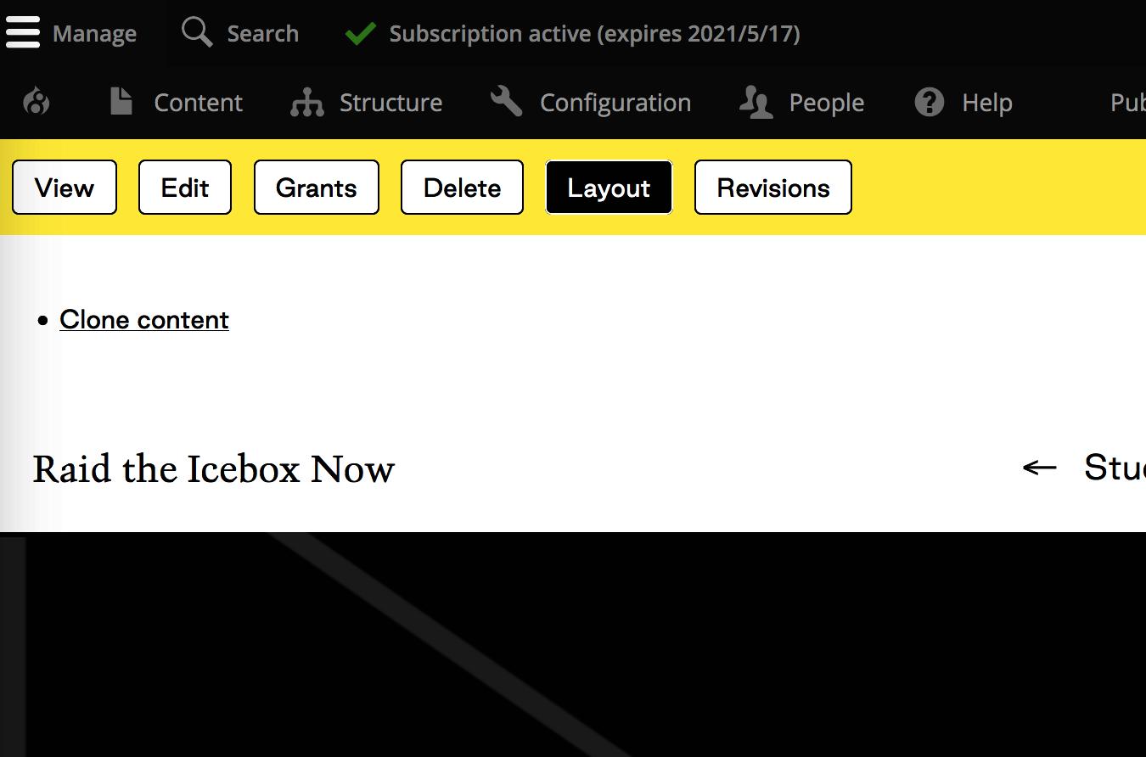1146x757 pixels.
Task: Switch to the Grants tab
Action: tap(317, 188)
